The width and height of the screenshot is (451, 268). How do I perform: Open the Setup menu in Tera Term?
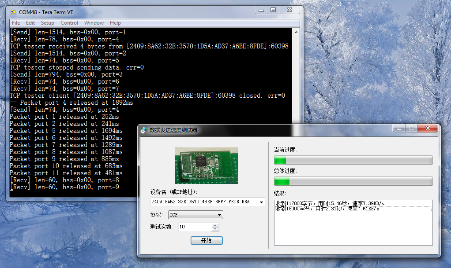tap(47, 22)
